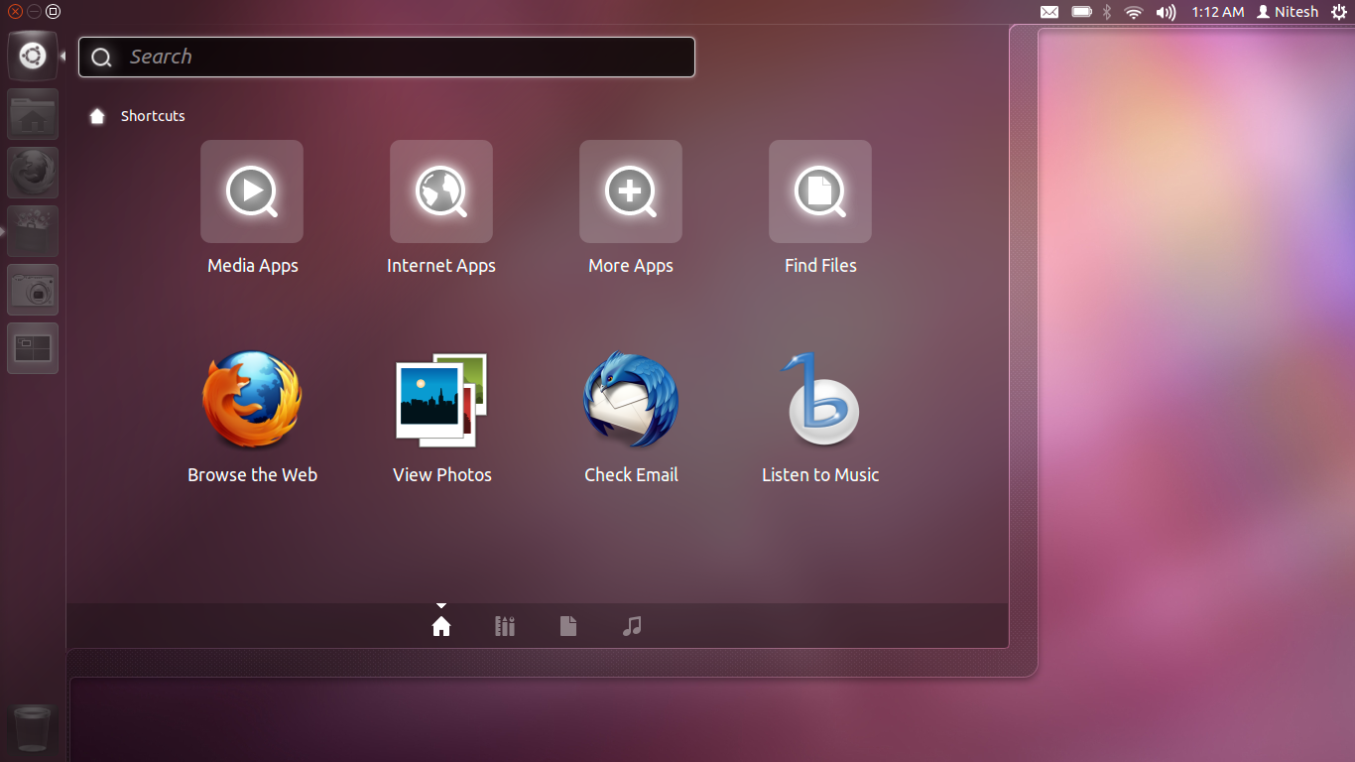Viewport: 1355px width, 762px height.
Task: Open the session power gear menu
Action: (1338, 12)
